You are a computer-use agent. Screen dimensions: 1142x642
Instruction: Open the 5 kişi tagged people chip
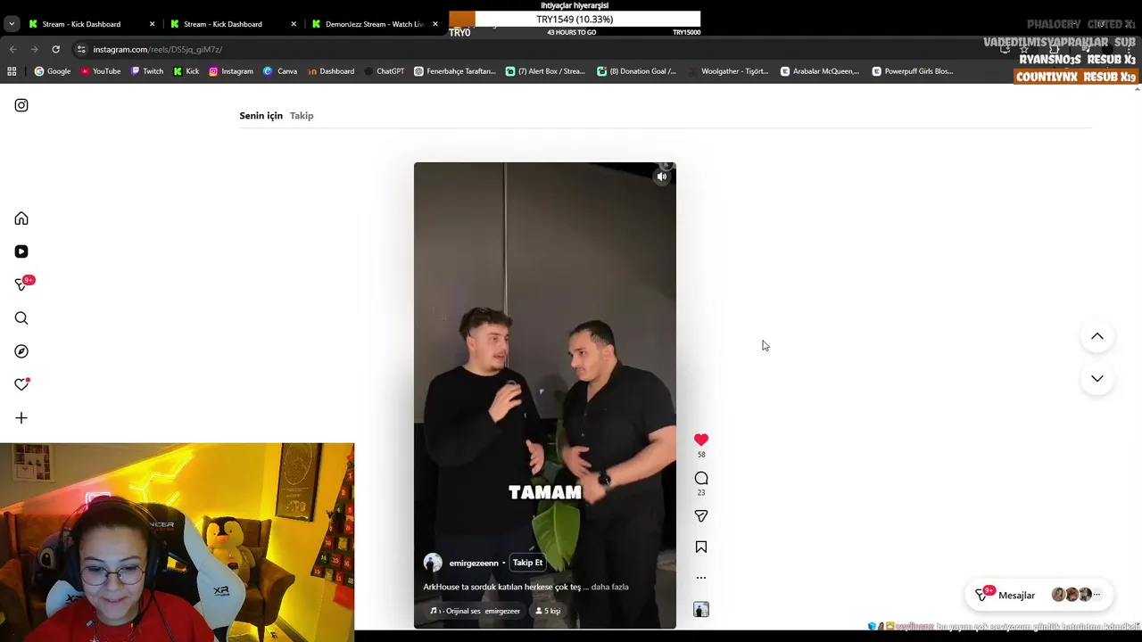(x=548, y=611)
